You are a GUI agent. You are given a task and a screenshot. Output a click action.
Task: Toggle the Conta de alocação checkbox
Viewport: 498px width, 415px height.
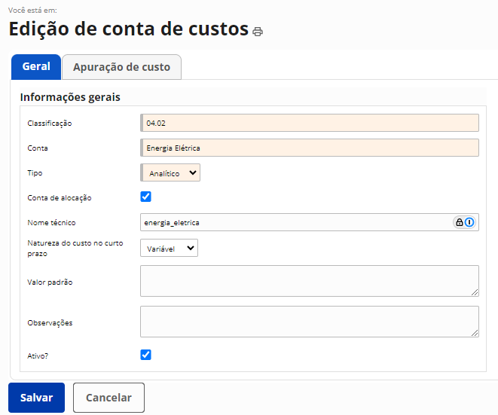[145, 197]
